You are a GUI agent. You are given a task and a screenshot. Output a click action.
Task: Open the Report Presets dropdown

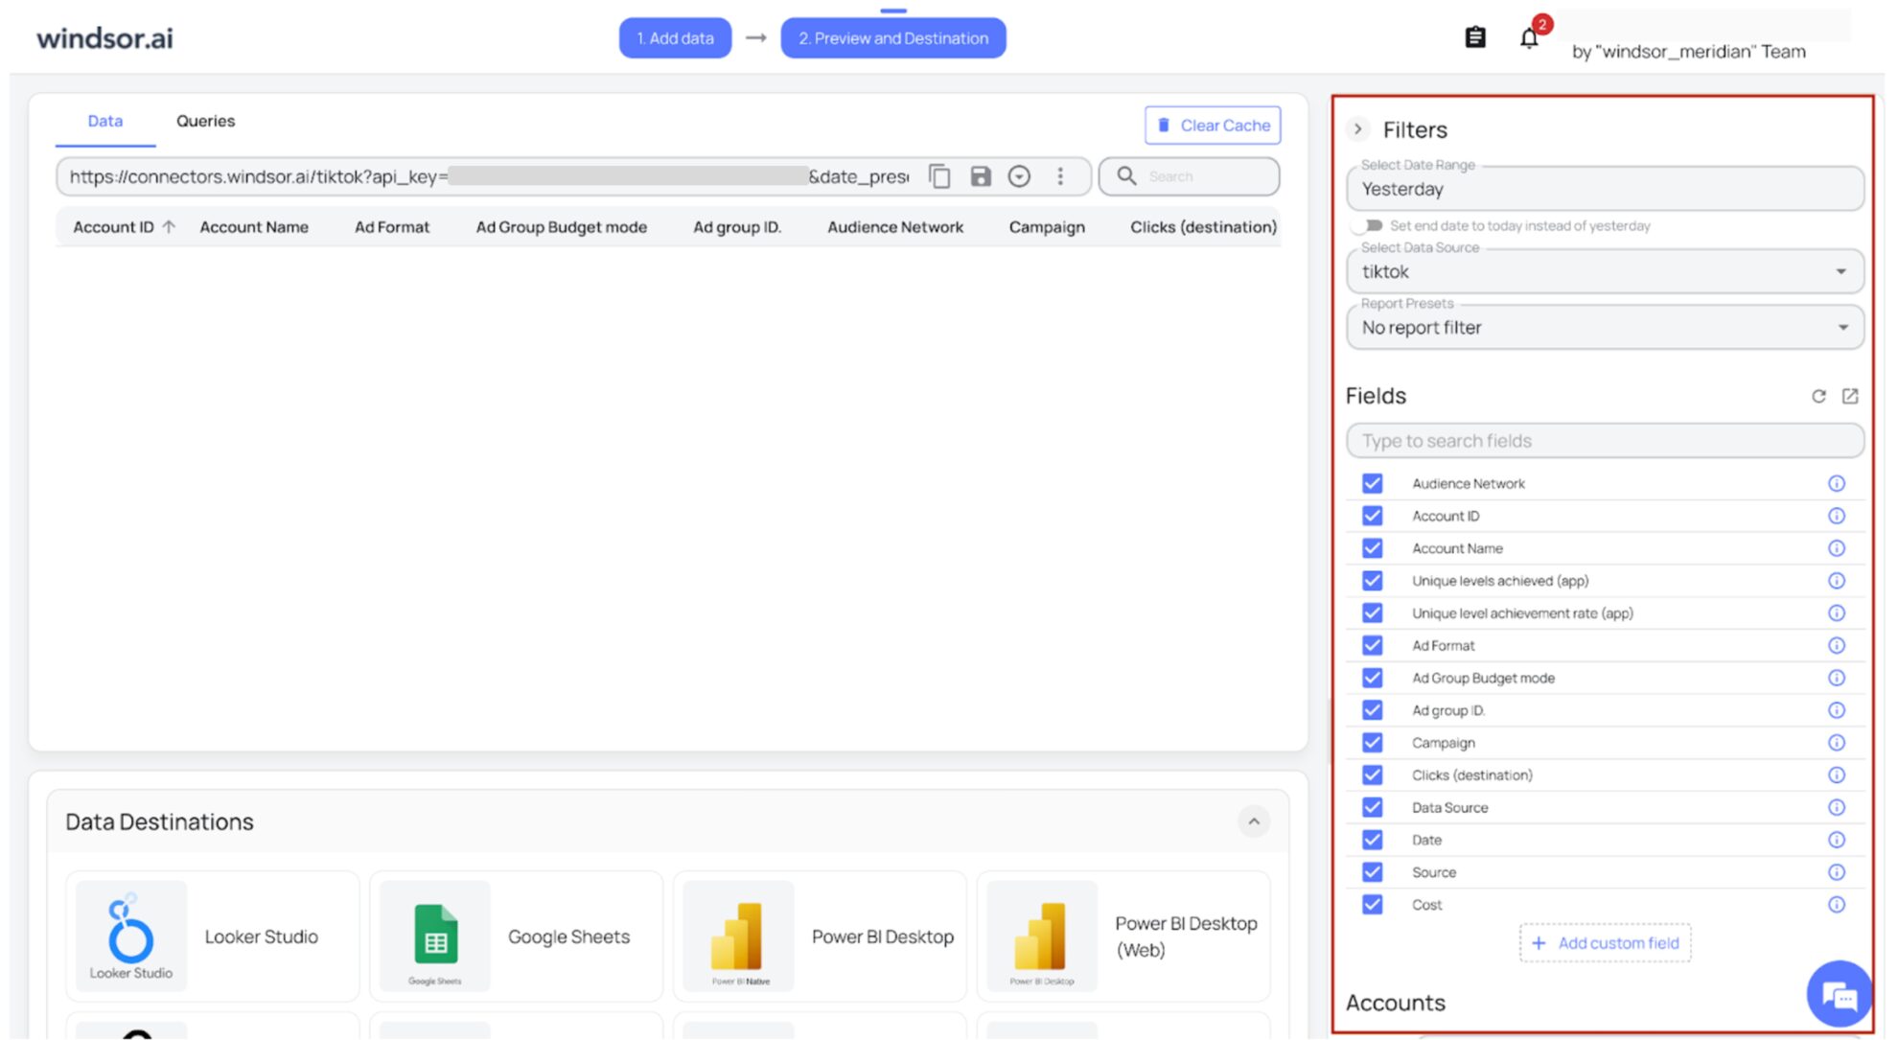(1605, 328)
